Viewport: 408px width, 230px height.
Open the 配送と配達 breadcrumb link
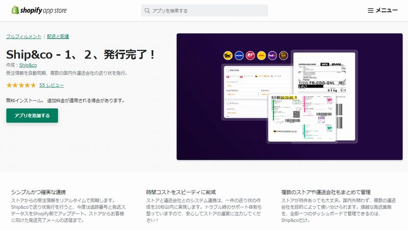58,37
